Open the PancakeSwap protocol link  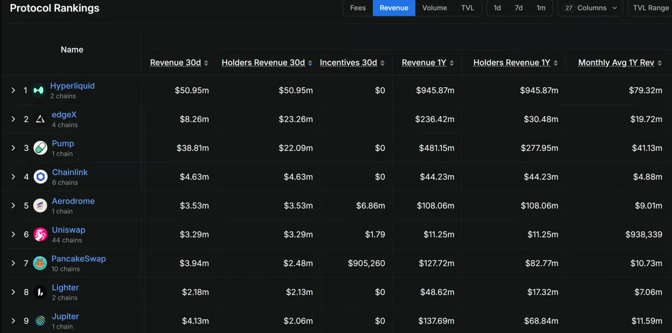pos(78,259)
